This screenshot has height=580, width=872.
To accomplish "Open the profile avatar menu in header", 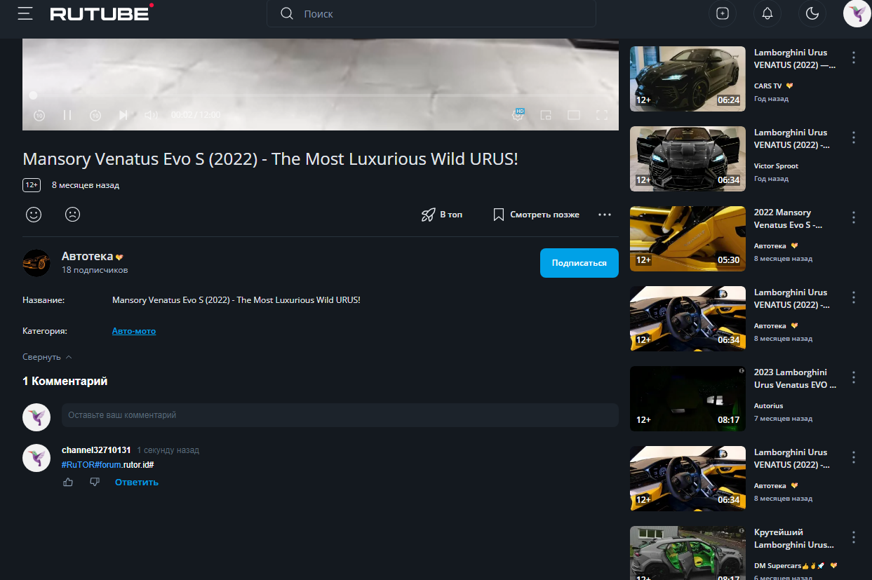I will tap(857, 13).
